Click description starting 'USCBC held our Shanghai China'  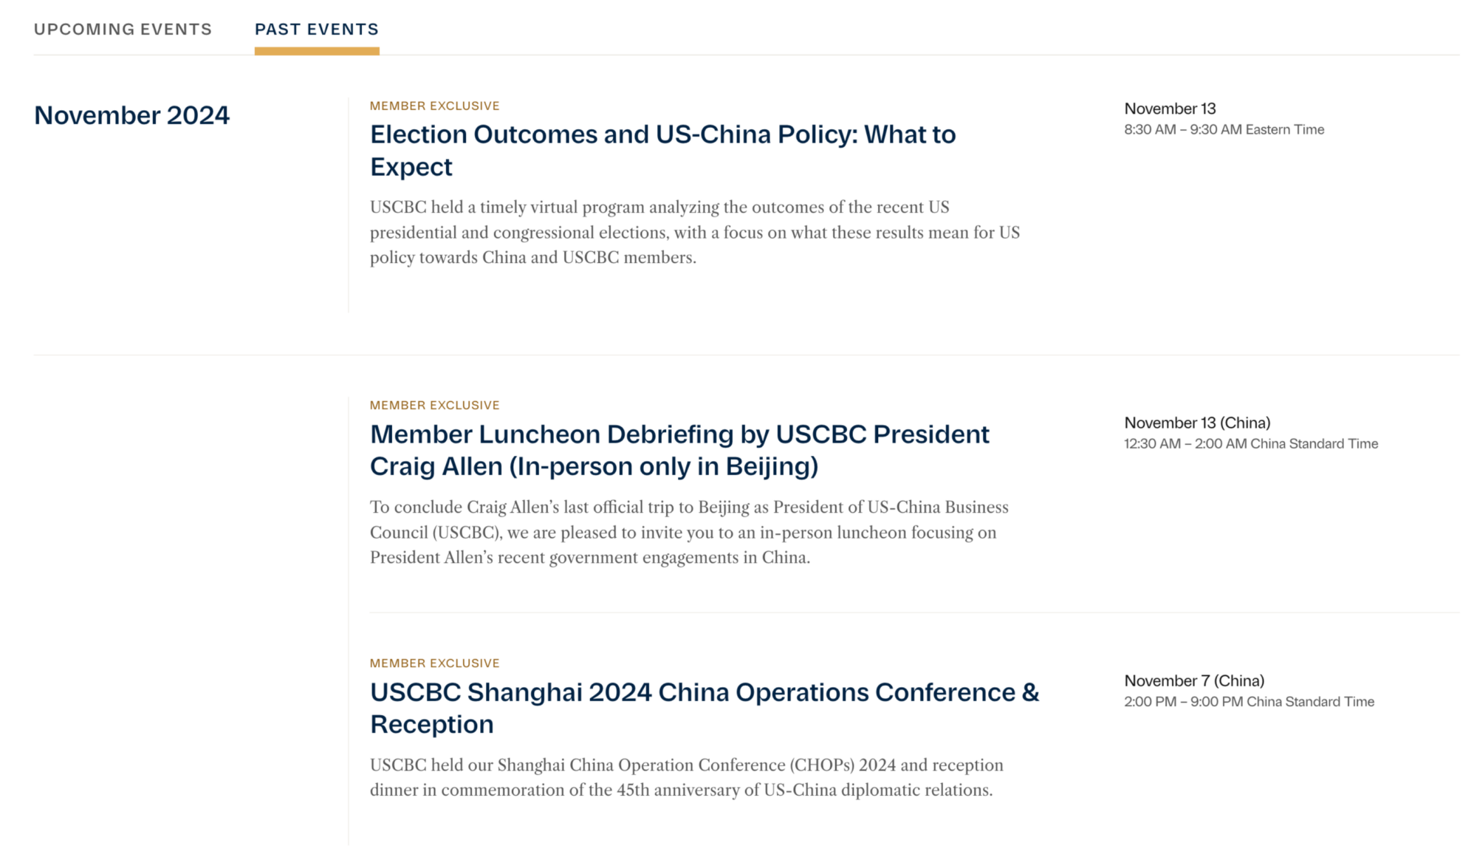point(687,777)
